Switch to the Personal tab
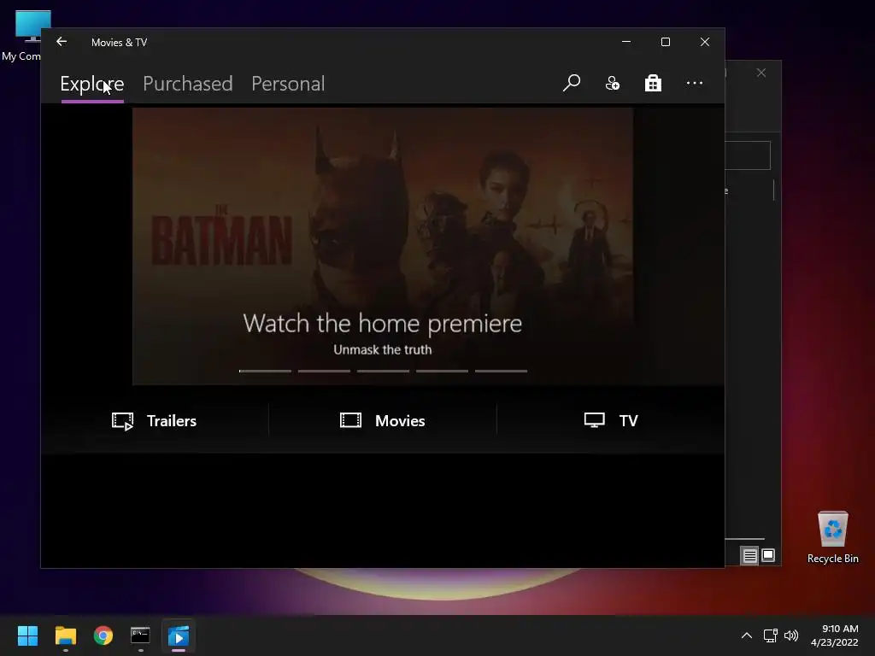This screenshot has height=656, width=875. (x=288, y=84)
